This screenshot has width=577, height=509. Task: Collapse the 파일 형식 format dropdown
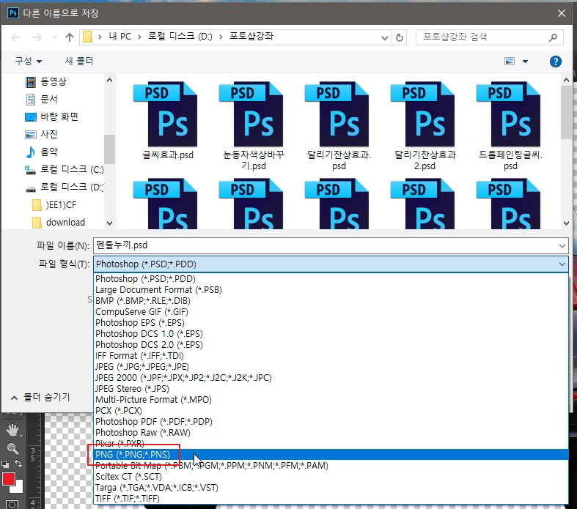pos(562,264)
